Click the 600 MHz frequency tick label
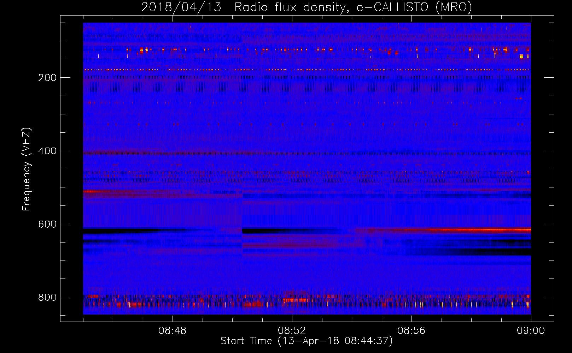The width and height of the screenshot is (572, 353). [x=47, y=224]
